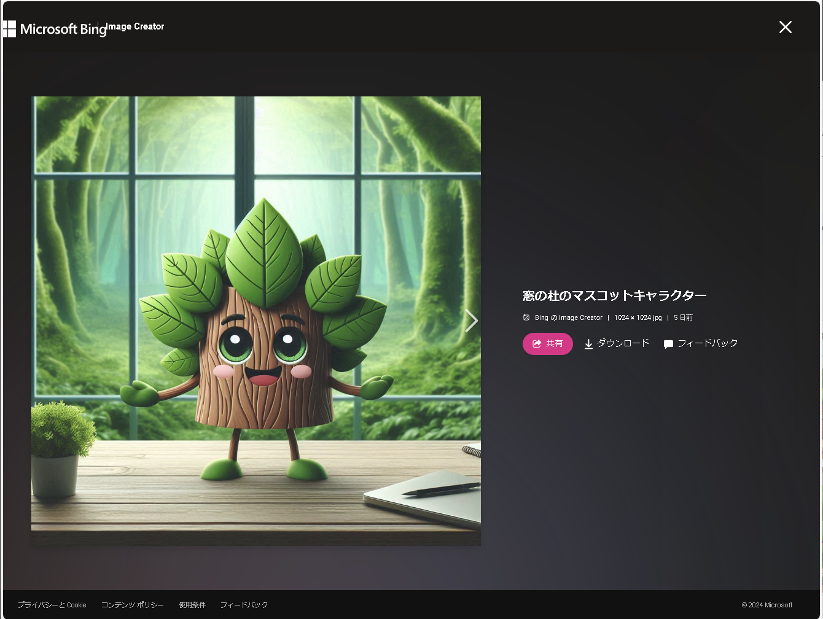The width and height of the screenshot is (823, 619).
Task: Advance to the next image with the right chevron
Action: click(471, 321)
